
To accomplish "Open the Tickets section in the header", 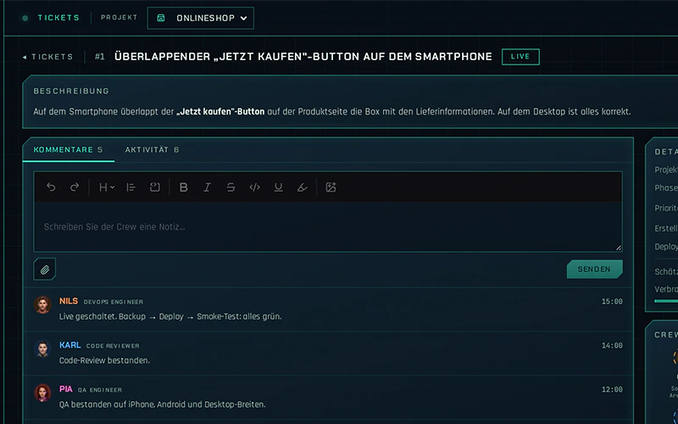I will [x=58, y=18].
